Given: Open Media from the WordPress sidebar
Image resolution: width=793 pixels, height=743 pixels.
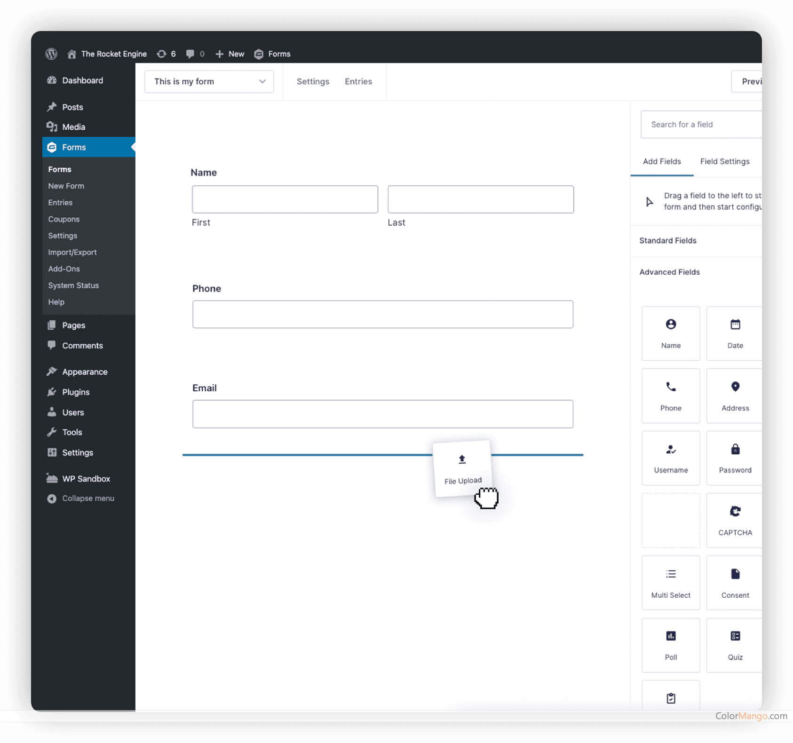Looking at the screenshot, I should pos(73,126).
